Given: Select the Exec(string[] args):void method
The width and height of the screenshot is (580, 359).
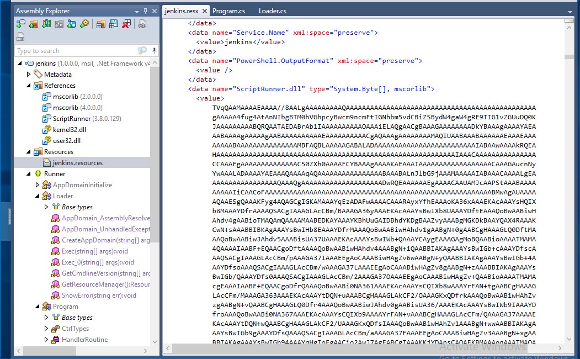Looking at the screenshot, I should pyautogui.click(x=95, y=251).
